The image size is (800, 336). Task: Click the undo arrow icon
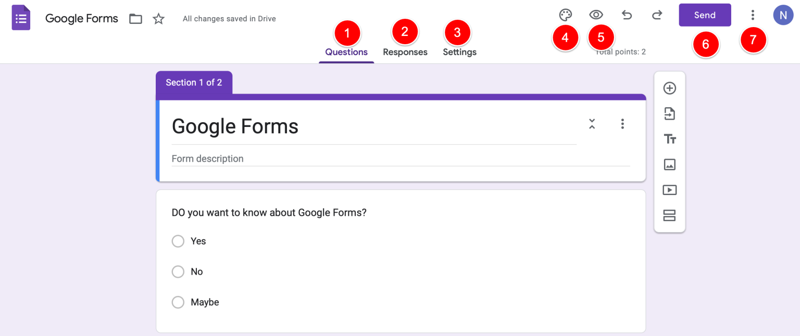coord(627,15)
